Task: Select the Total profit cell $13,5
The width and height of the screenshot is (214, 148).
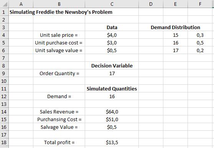Action: click(112, 142)
